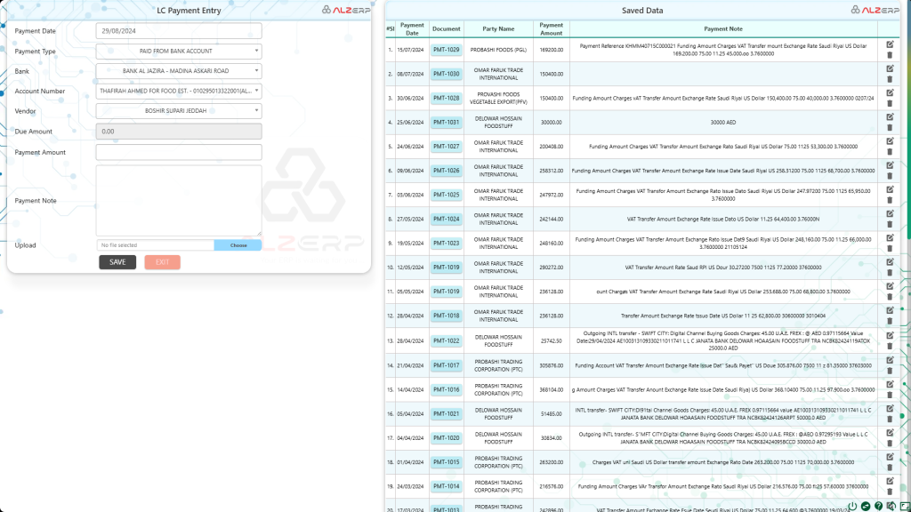The image size is (911, 512).
Task: Click the SAVE button
Action: tap(117, 262)
